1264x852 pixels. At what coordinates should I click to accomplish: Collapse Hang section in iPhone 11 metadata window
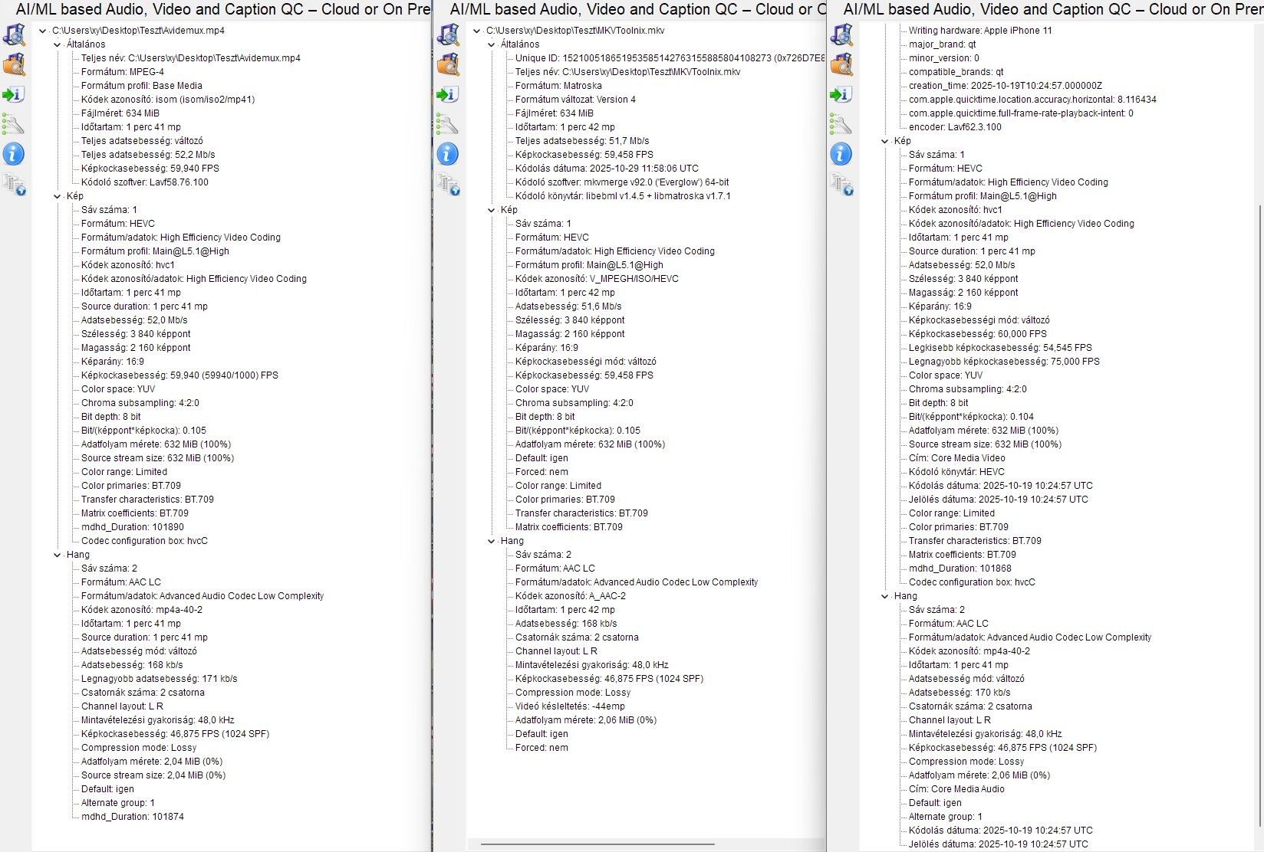[x=884, y=596]
